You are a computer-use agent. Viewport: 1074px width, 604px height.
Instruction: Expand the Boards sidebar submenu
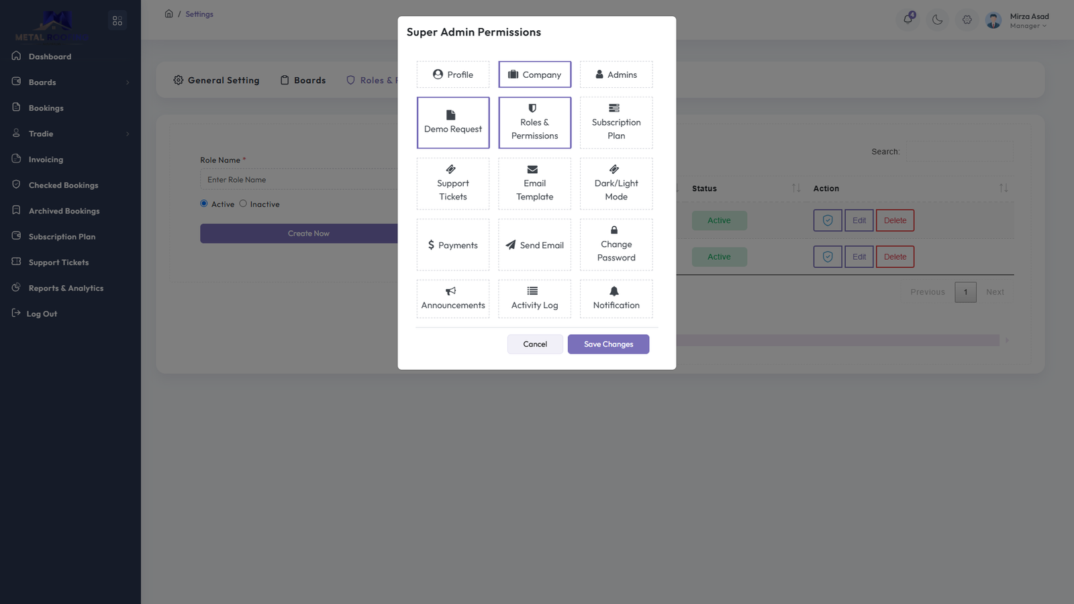coord(128,83)
